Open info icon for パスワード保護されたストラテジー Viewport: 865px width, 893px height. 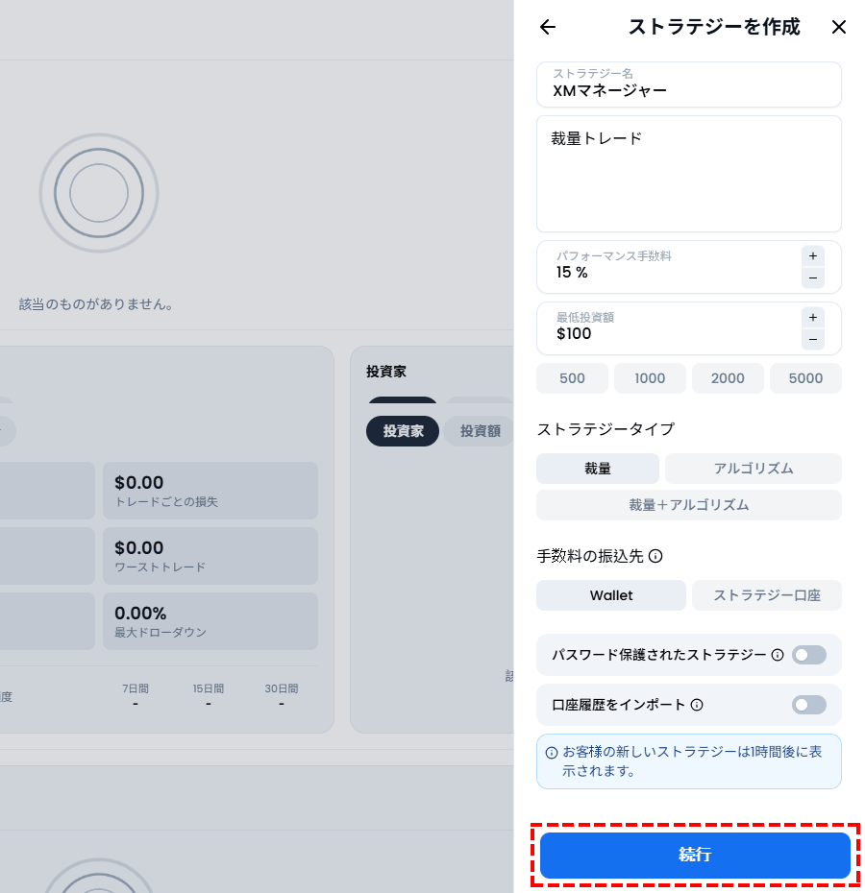(x=778, y=655)
